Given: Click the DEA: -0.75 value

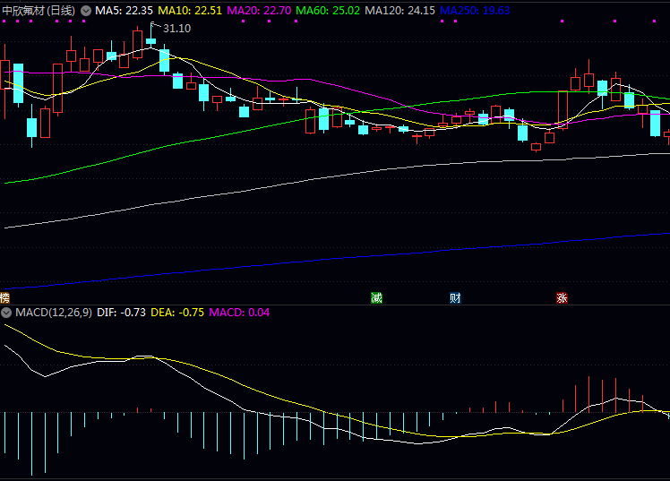Looking at the screenshot, I should [x=177, y=313].
